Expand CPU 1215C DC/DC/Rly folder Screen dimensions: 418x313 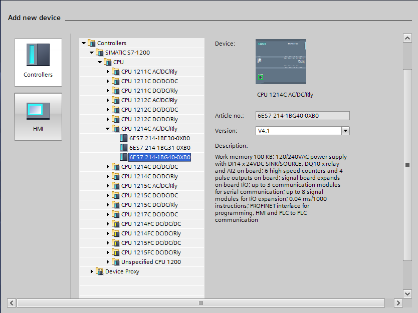(108, 205)
